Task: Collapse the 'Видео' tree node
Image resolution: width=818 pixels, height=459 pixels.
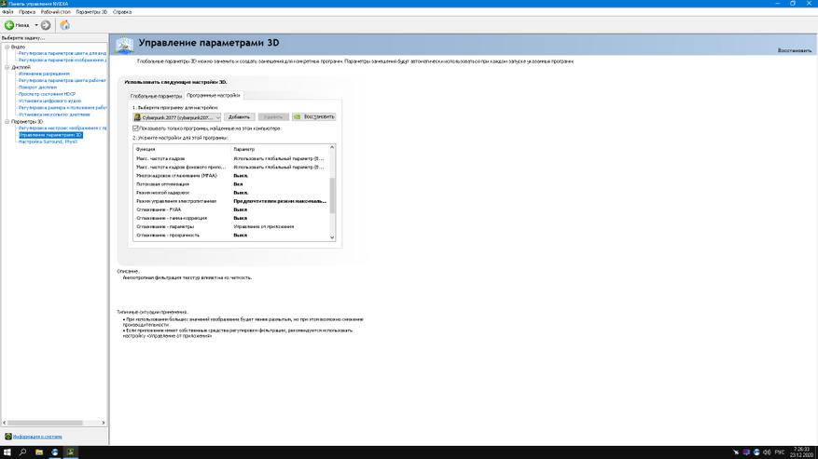Action: click(x=7, y=47)
